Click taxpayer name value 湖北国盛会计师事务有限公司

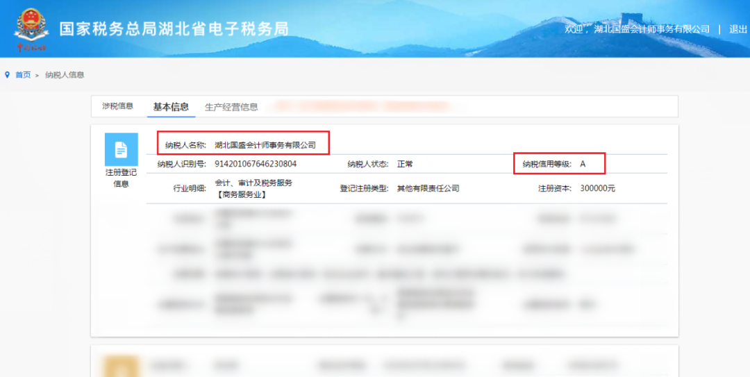265,145
